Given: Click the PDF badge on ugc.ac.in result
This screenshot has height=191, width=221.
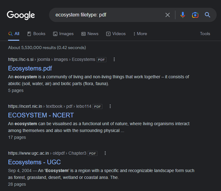Looking at the screenshot, I should (92, 153).
